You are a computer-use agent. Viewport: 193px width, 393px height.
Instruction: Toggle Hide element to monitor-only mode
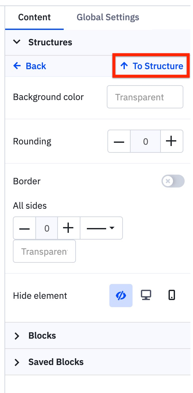pos(146,295)
